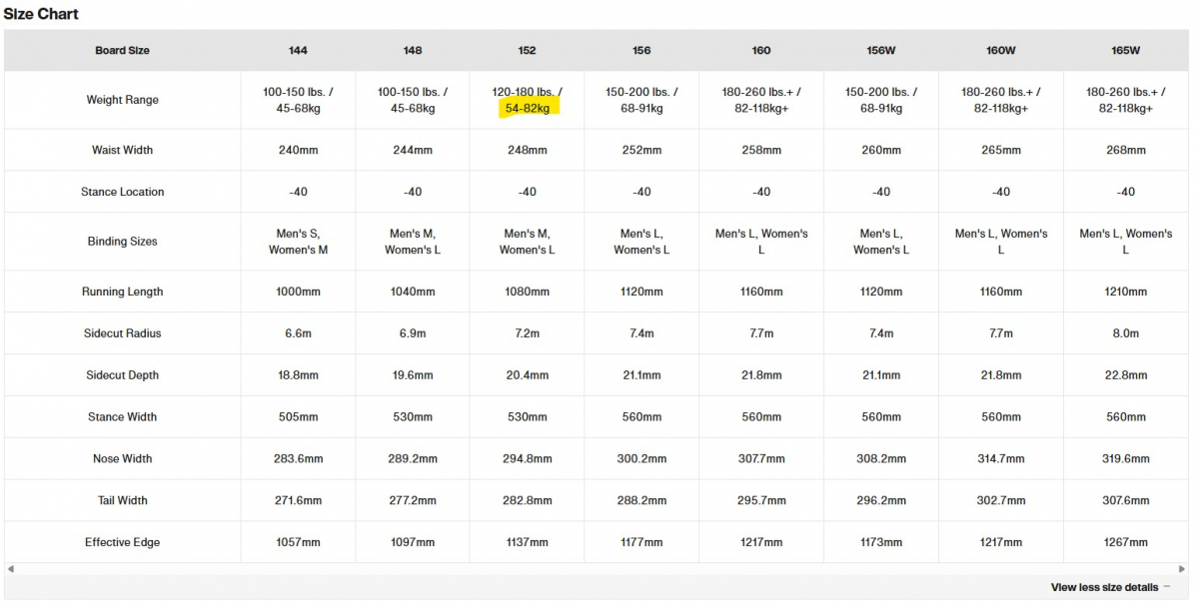The height and width of the screenshot is (605, 1199).
Task: Click the 'Effective Edge' row label
Action: pos(122,542)
